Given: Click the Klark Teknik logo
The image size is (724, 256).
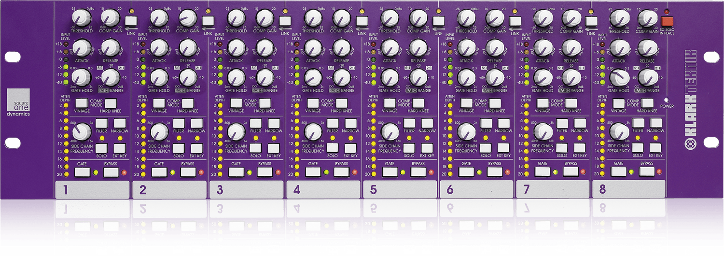Looking at the screenshot, I should tap(691, 99).
